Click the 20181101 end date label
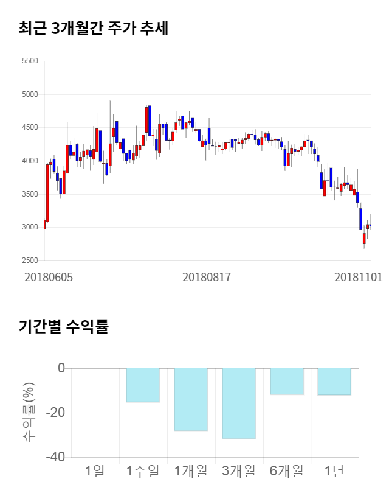This screenshot has width=389, height=493. click(359, 277)
